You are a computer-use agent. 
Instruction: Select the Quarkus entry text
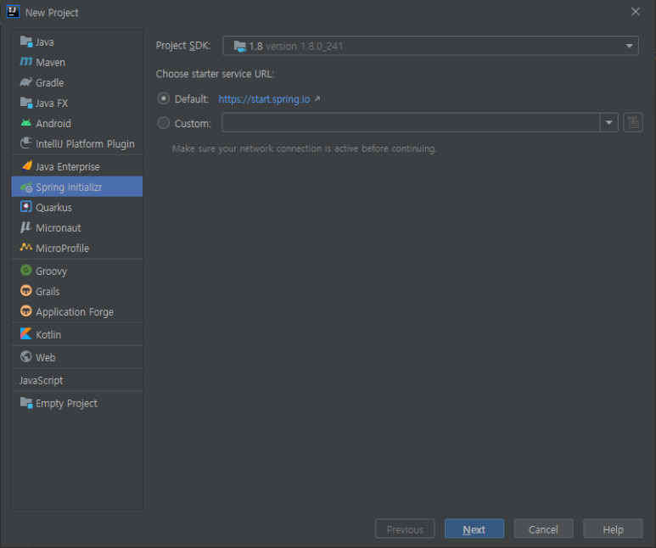(x=54, y=208)
